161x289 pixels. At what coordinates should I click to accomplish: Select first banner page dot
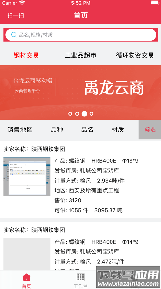[x=70, y=114]
